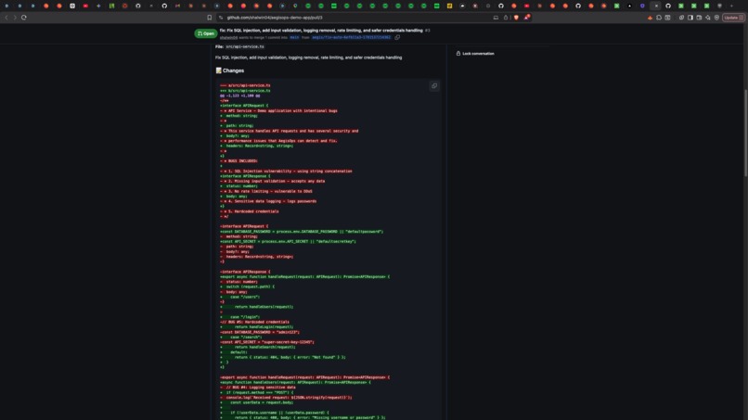Screen dimensions: 748x420
Task: Click the Changes section heading
Action: 230,70
